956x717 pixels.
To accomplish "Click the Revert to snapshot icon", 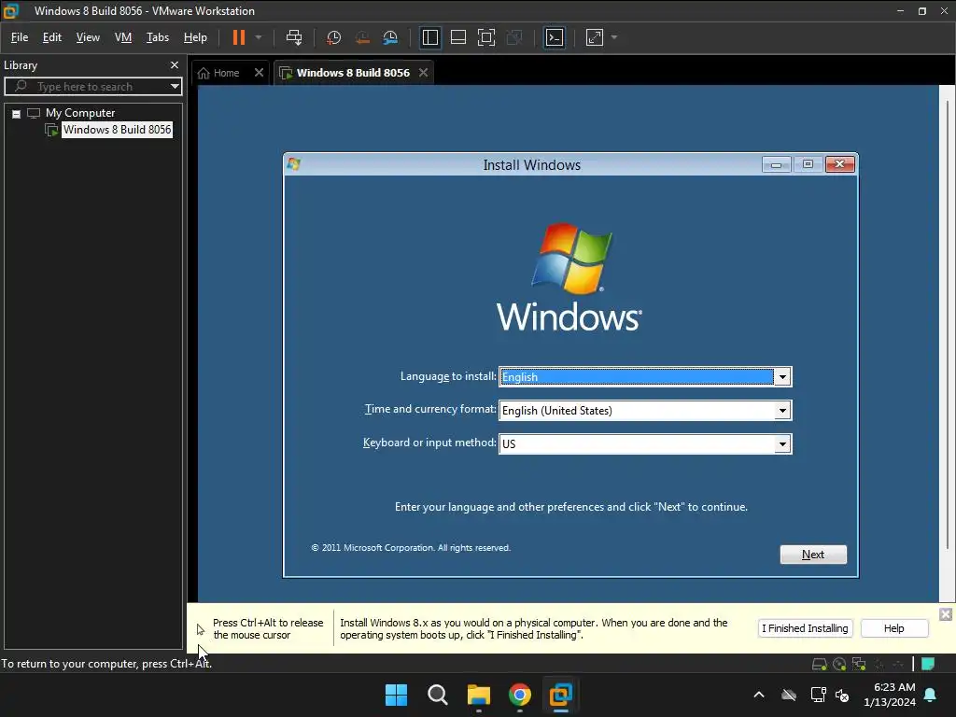I will (362, 37).
